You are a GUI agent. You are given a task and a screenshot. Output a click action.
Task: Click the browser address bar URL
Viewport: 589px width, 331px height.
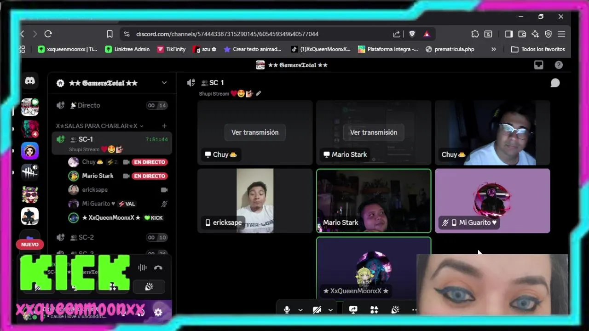(x=227, y=34)
